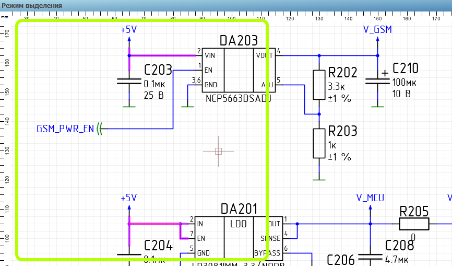Select the V_MCU net label
The image size is (452, 266).
(x=370, y=198)
